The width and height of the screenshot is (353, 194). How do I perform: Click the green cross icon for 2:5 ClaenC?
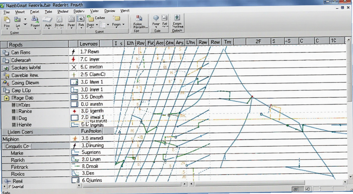point(74,75)
